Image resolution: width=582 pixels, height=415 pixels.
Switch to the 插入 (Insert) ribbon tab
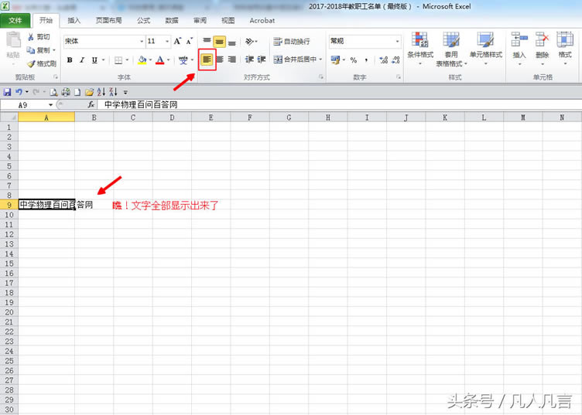pyautogui.click(x=74, y=21)
